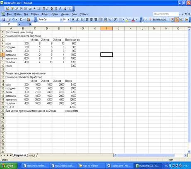
Task: Click the Undo arrow icon
Action: point(13,20)
